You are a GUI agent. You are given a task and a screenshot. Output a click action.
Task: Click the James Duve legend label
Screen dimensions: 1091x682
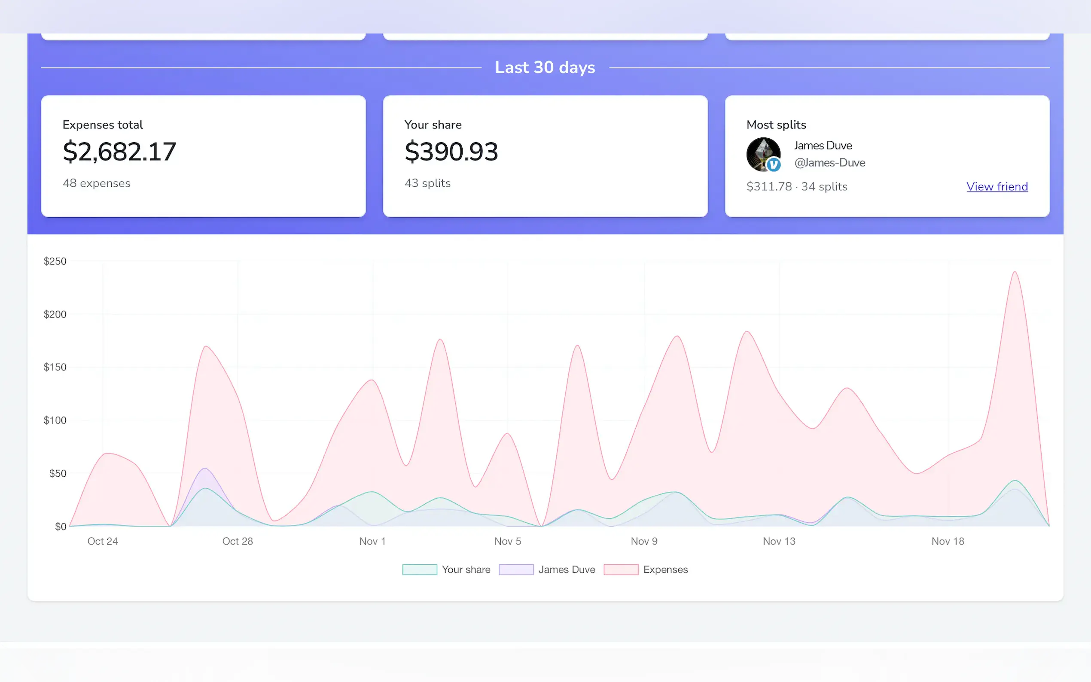tap(567, 569)
